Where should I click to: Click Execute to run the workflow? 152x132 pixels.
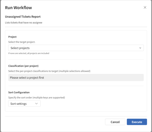click(x=137, y=122)
